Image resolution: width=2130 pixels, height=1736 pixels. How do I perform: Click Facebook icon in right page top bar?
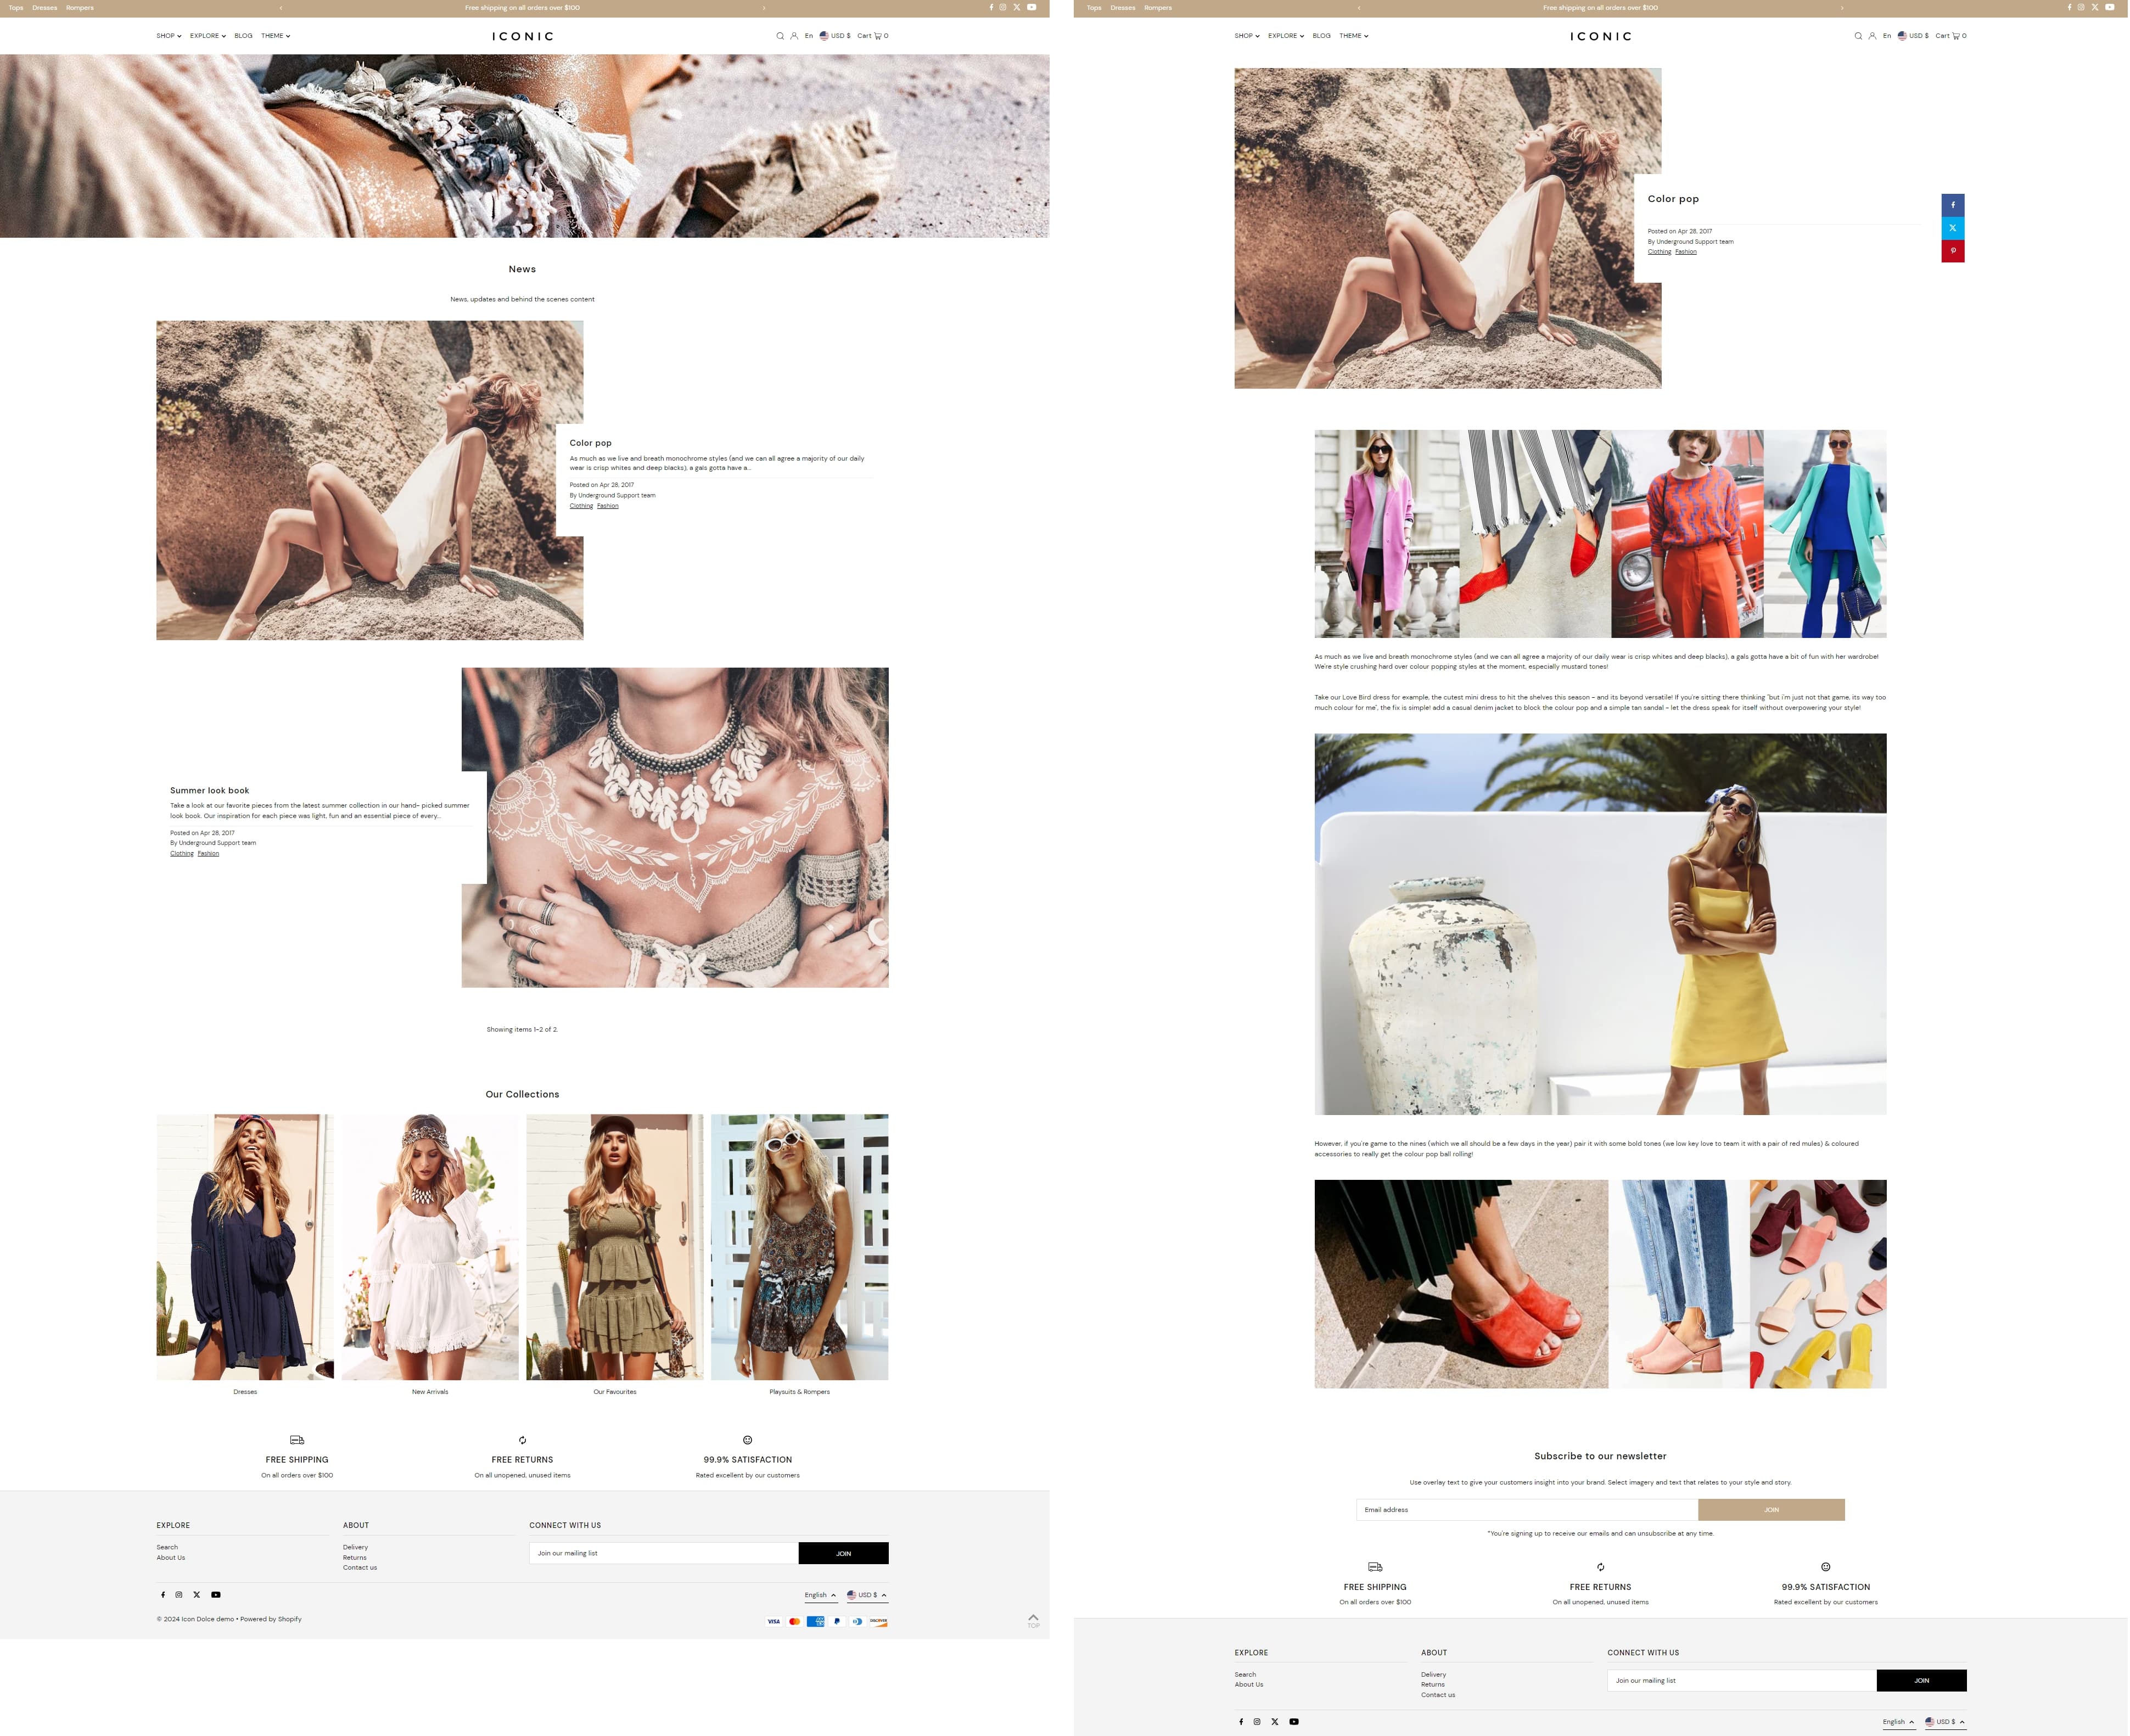tap(2069, 7)
